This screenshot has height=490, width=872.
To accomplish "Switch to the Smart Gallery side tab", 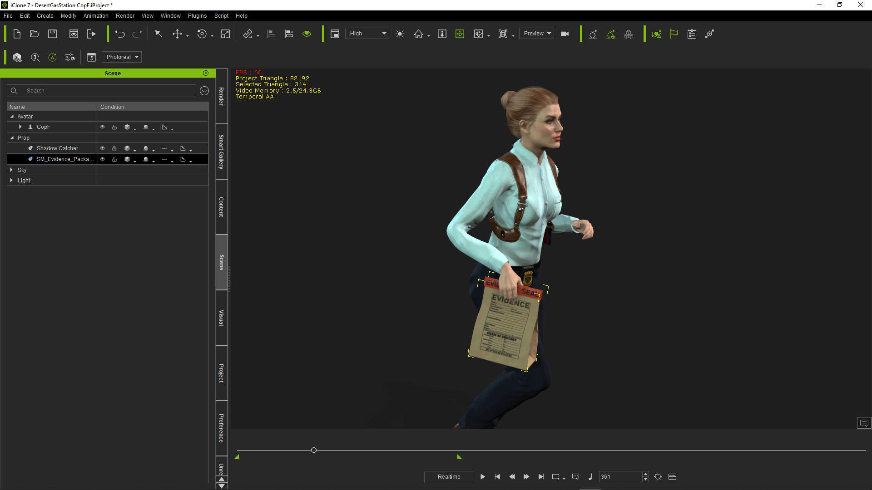I will pyautogui.click(x=222, y=152).
